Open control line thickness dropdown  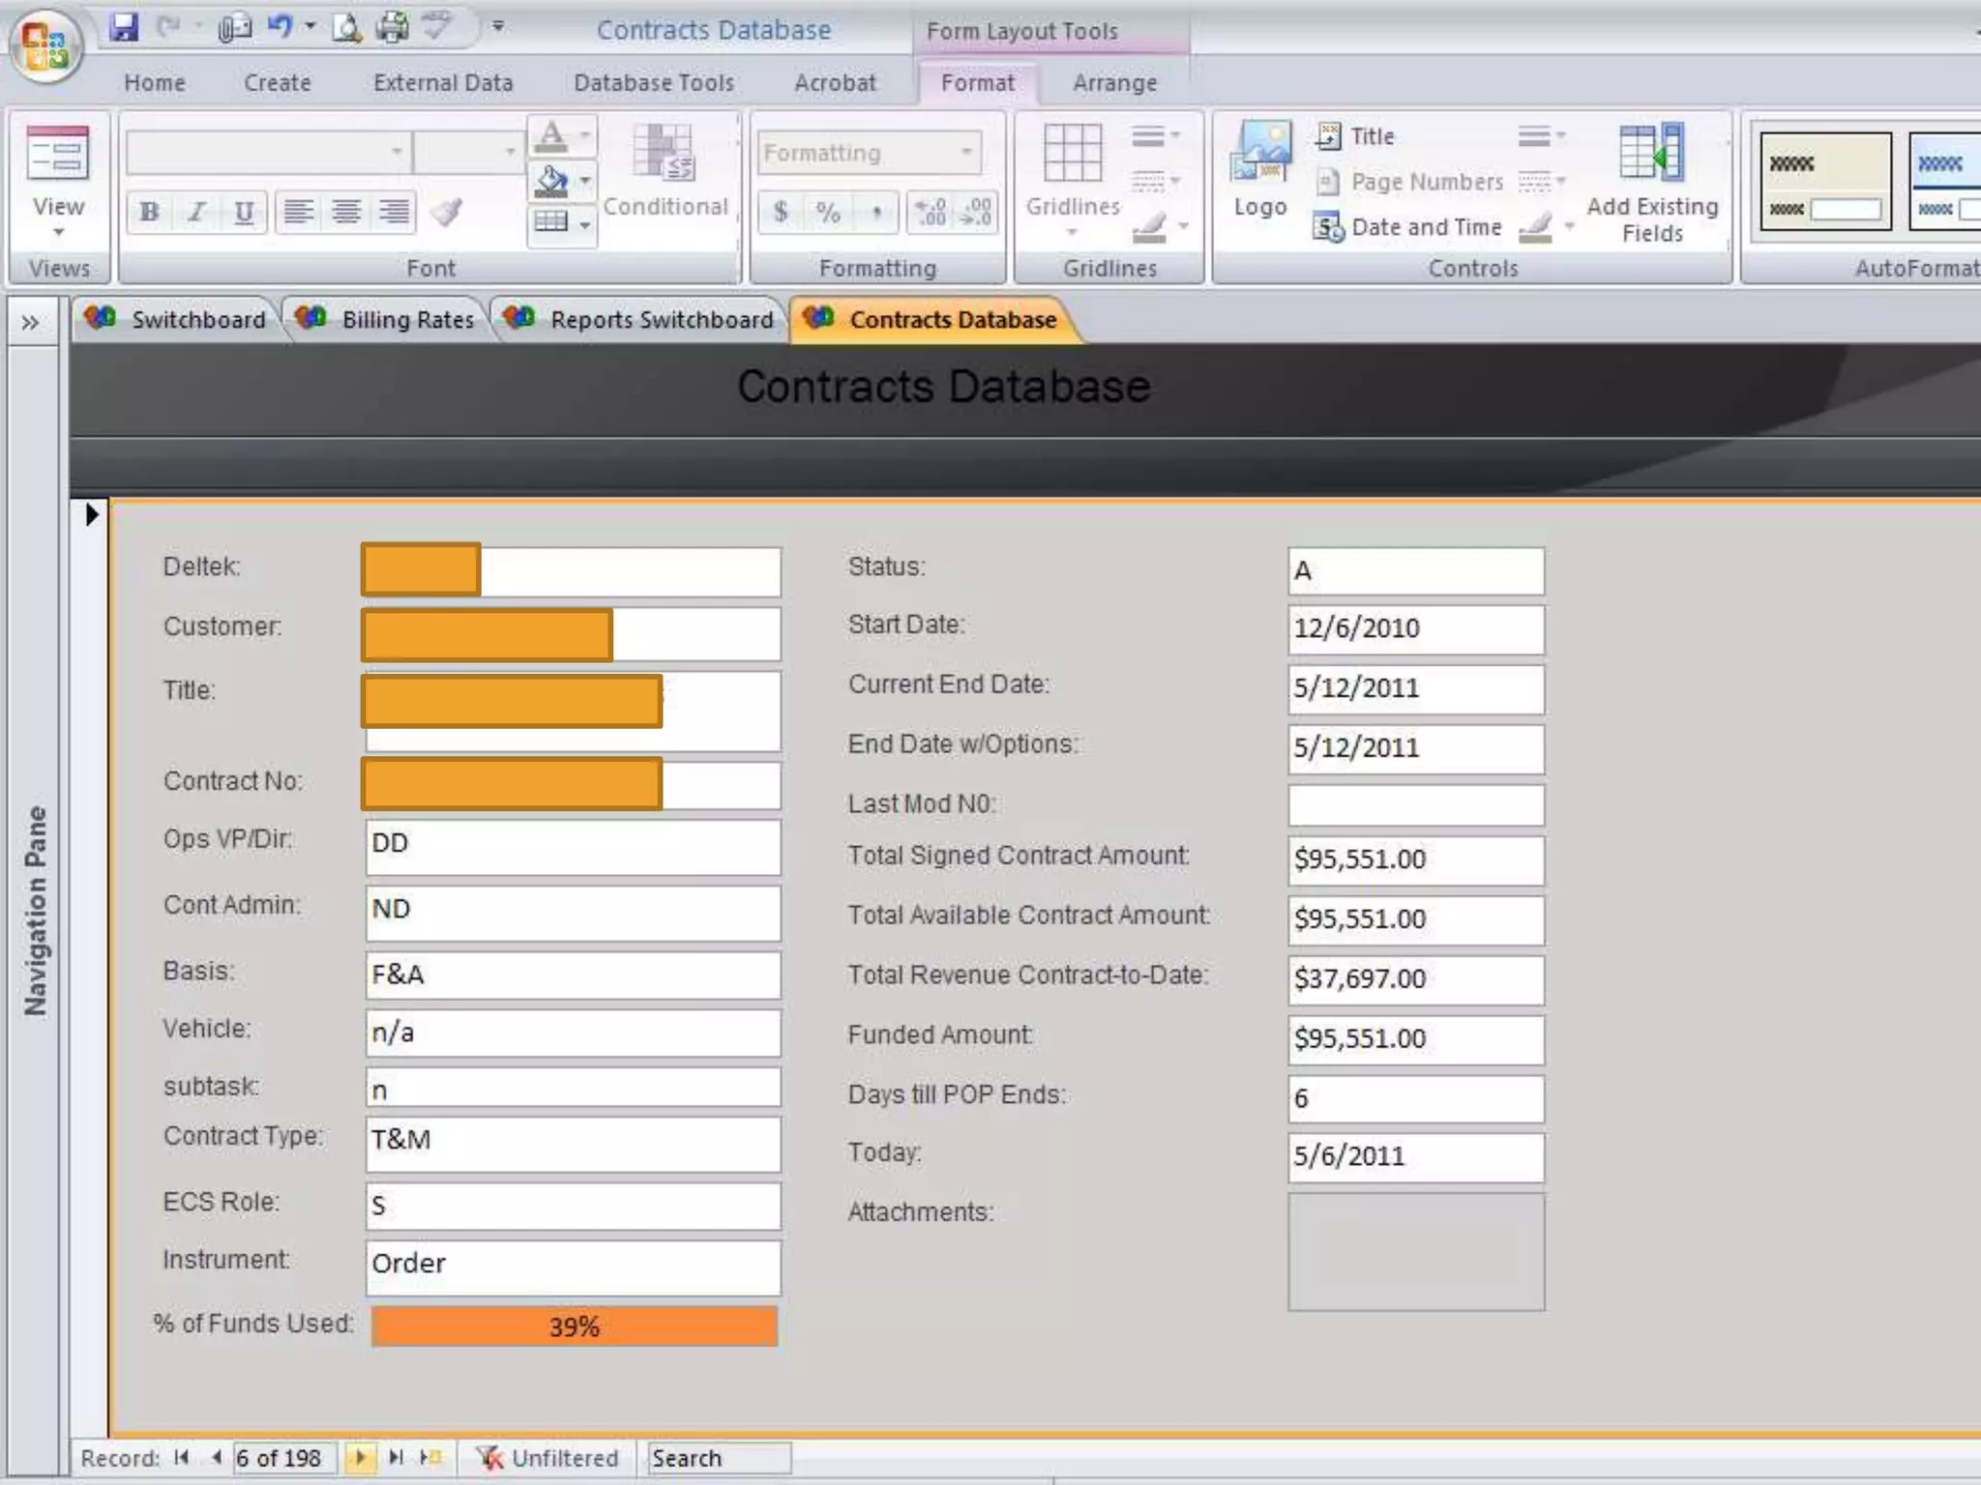click(1541, 136)
